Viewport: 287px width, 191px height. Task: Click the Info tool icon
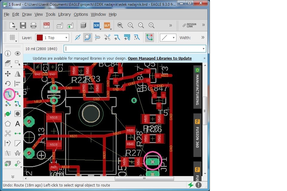[8, 53]
